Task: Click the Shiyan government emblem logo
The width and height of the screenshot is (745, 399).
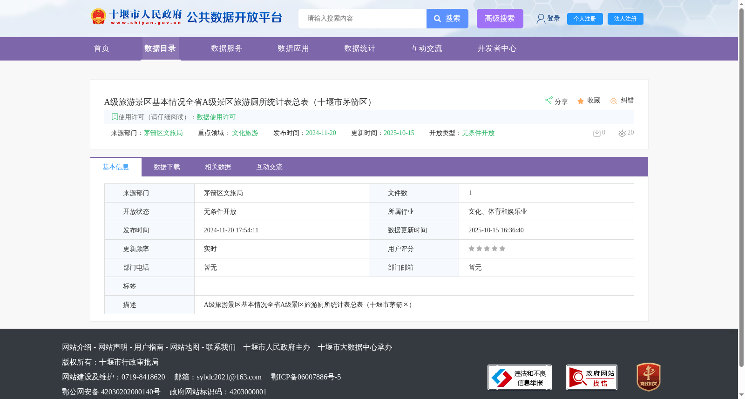Action: click(x=98, y=17)
